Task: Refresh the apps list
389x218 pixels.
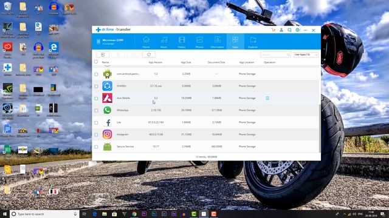Action: (x=149, y=54)
